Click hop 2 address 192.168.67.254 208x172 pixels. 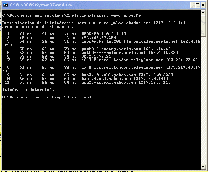(99, 38)
